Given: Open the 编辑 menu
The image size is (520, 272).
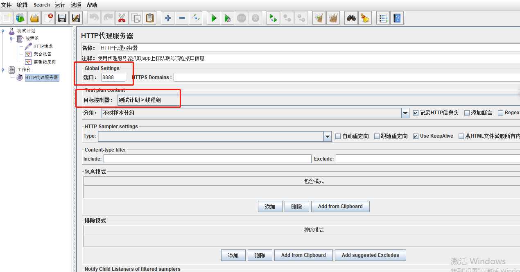Looking at the screenshot, I should (22, 5).
